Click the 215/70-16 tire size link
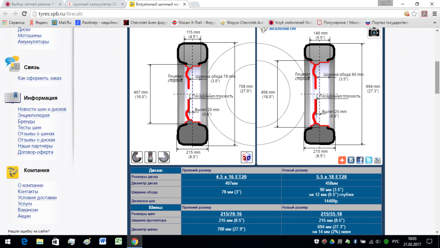This screenshot has width=440, height=248. [x=231, y=214]
